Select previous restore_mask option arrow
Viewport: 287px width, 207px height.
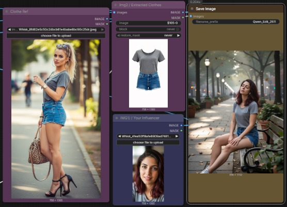[118, 36]
